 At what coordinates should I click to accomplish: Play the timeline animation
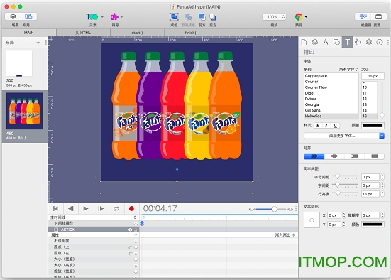86,208
